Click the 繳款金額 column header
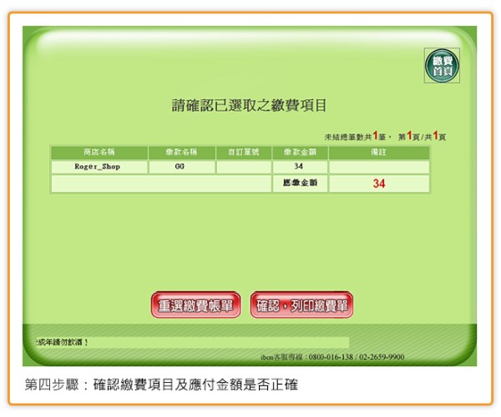 (x=300, y=153)
